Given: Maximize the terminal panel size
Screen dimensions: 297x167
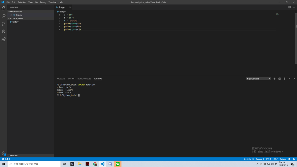Looking at the screenshot, I should 289,79.
